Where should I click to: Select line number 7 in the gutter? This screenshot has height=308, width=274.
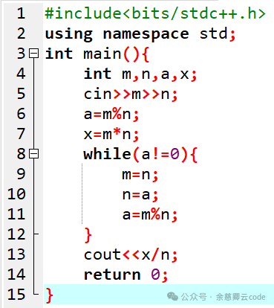[x=21, y=134]
